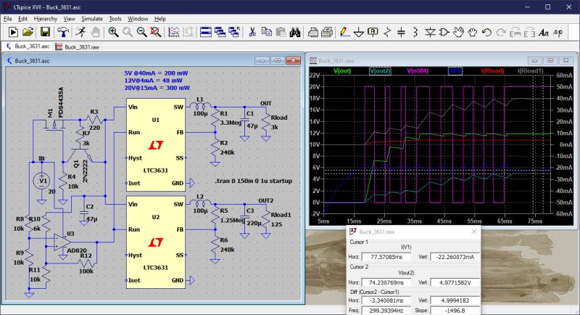This screenshot has height=315, width=580.
Task: Select the Label Net tool
Action: pos(373,32)
